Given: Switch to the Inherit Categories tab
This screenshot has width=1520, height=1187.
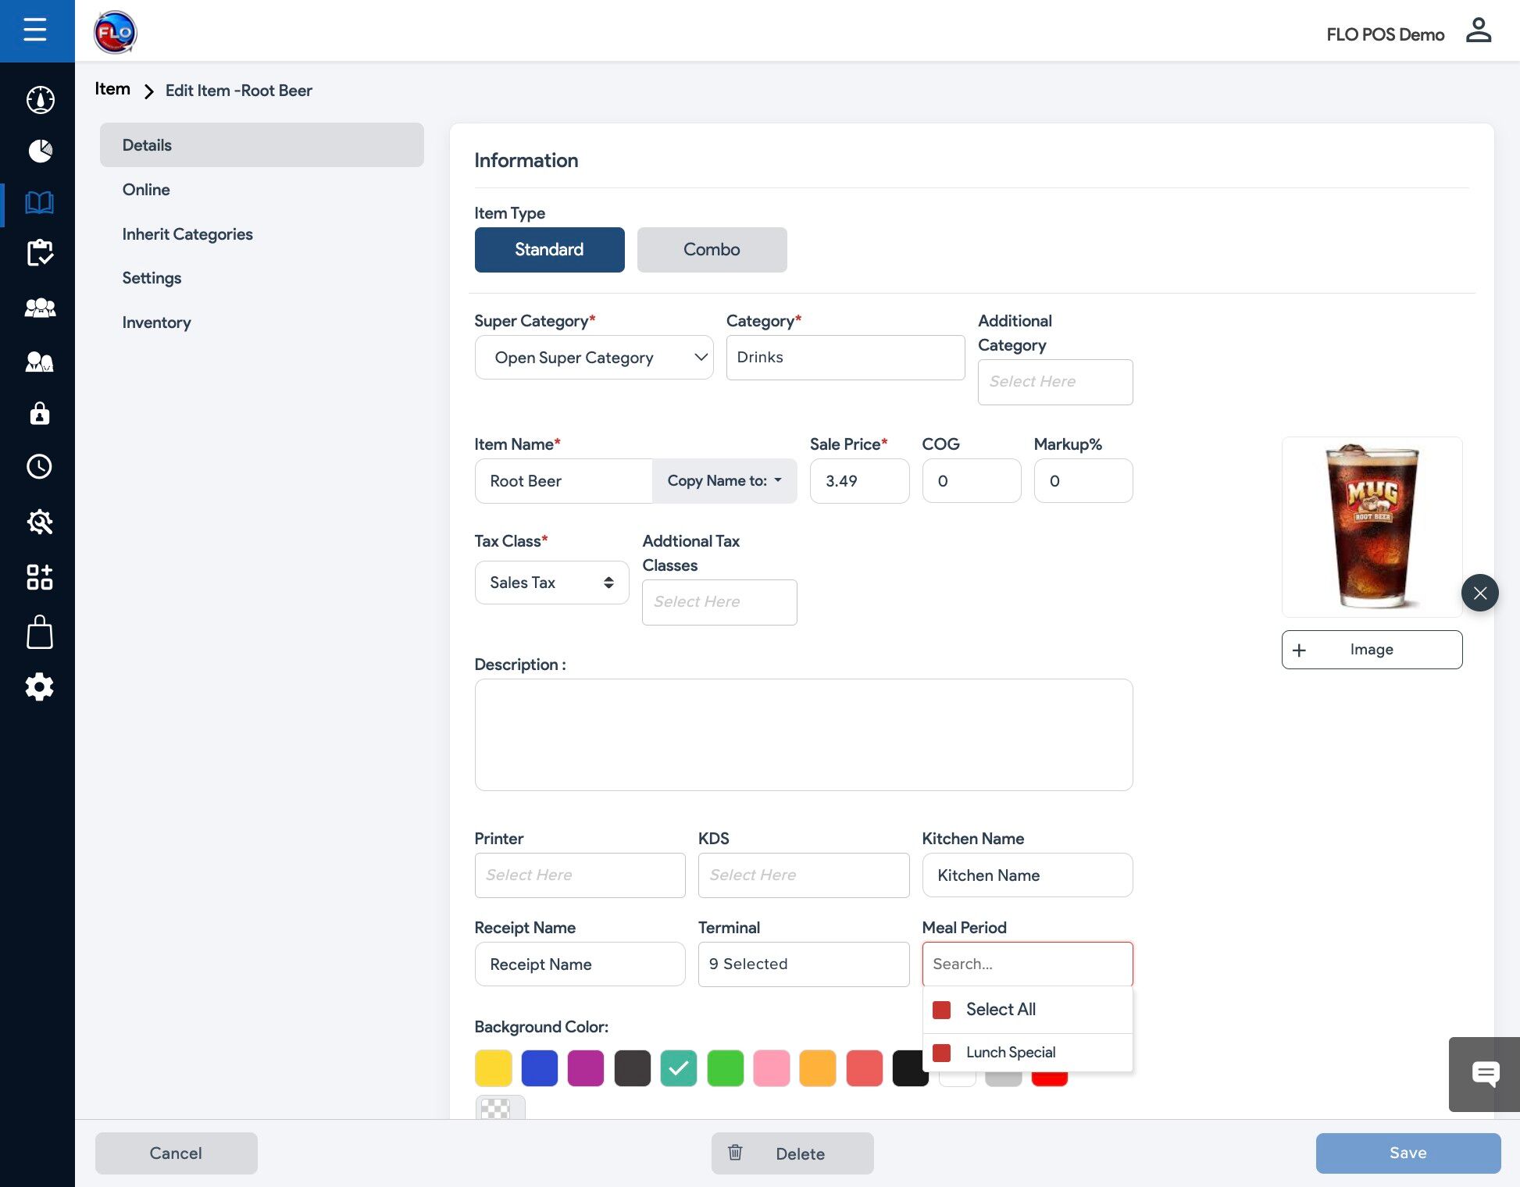Looking at the screenshot, I should tap(187, 234).
